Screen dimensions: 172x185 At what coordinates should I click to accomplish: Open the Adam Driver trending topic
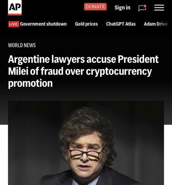pyautogui.click(x=156, y=24)
